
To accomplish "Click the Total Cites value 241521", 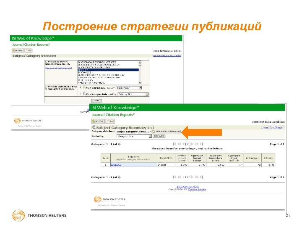I will point(162,165).
